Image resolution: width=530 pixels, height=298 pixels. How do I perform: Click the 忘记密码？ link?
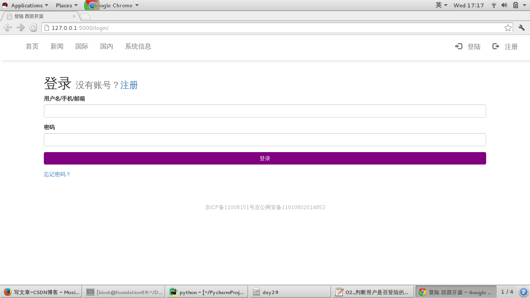[x=57, y=174]
